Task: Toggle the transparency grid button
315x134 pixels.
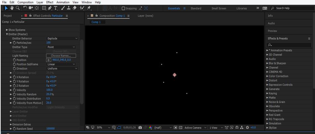Action: pos(180,128)
